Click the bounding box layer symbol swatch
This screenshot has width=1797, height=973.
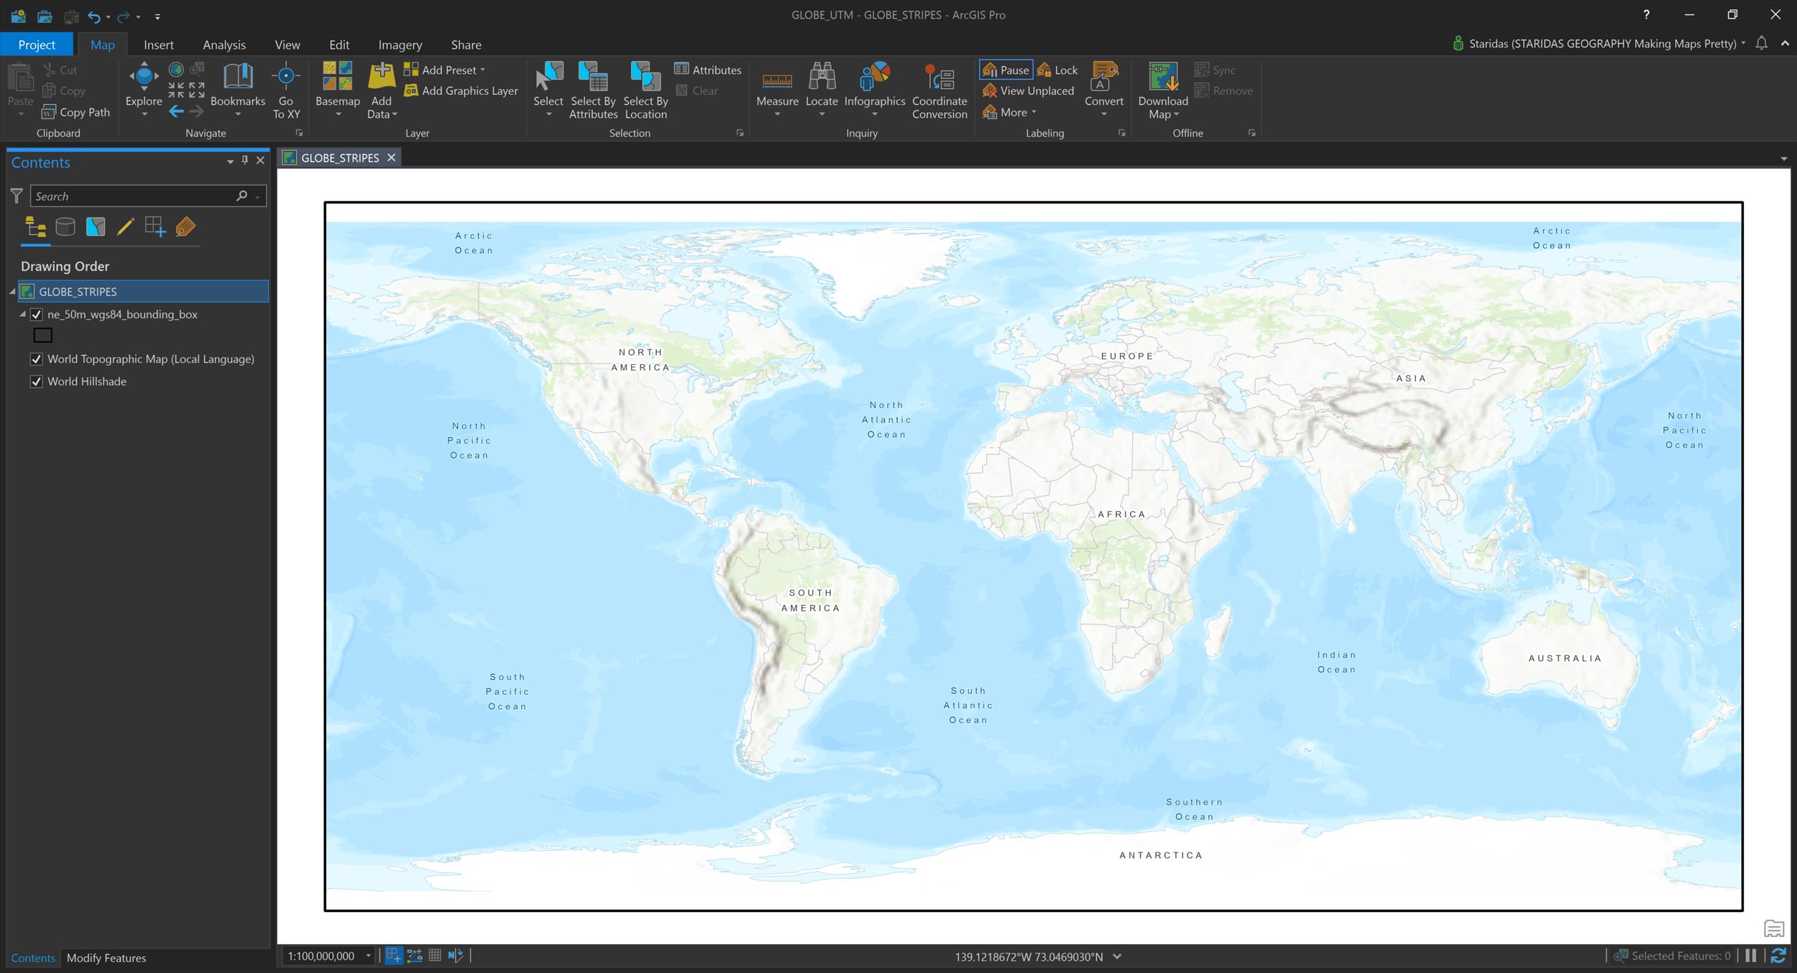point(43,335)
